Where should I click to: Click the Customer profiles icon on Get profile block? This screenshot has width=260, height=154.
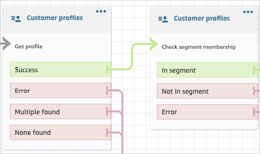coord(16,19)
